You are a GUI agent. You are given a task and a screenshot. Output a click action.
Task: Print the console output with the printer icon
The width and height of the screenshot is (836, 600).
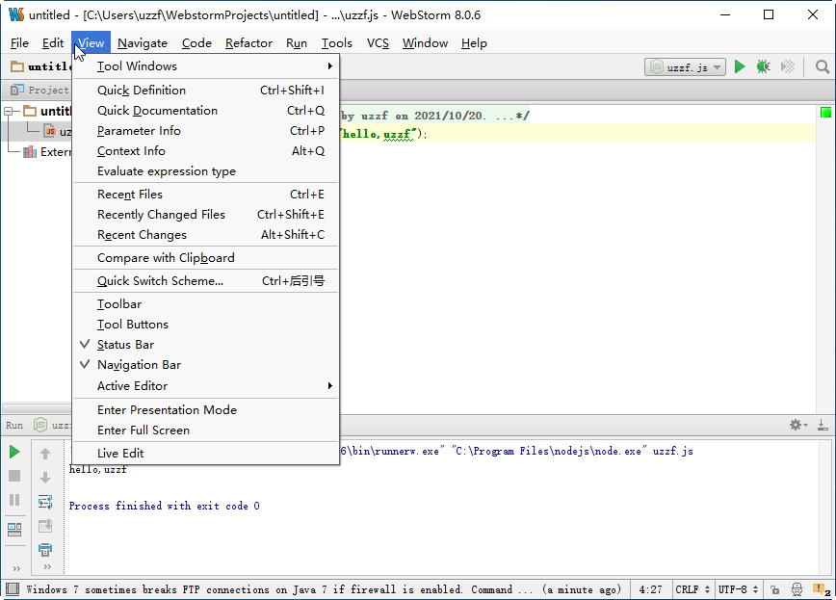pos(45,549)
